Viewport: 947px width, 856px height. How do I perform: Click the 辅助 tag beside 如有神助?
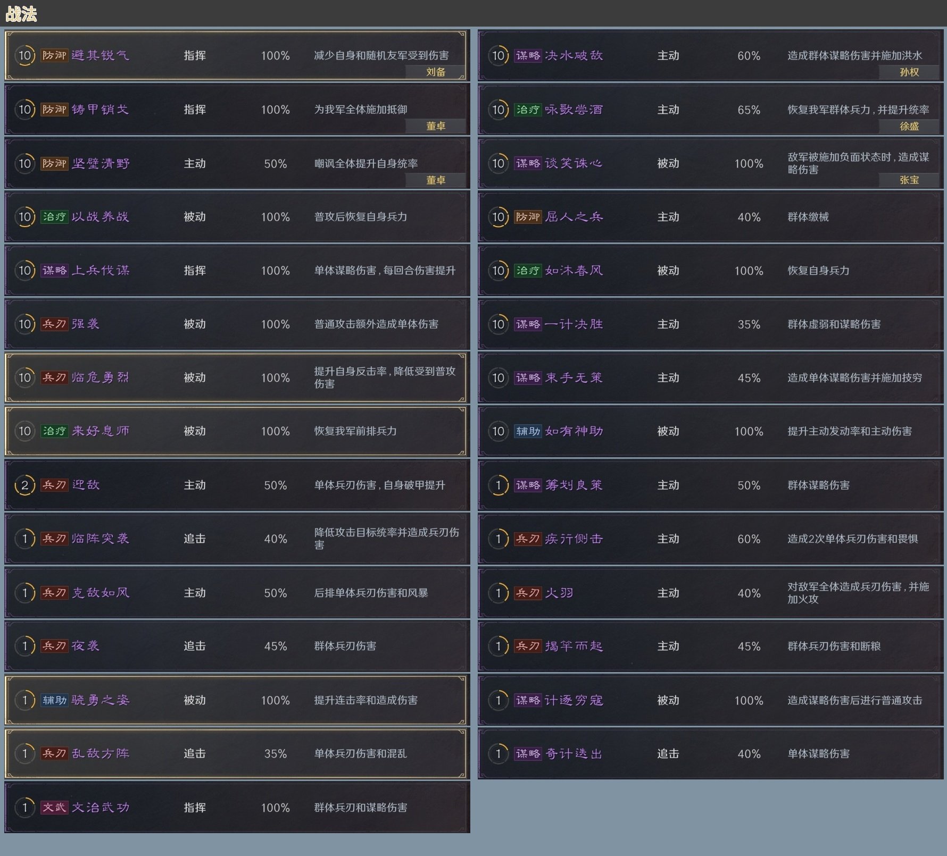click(x=528, y=431)
